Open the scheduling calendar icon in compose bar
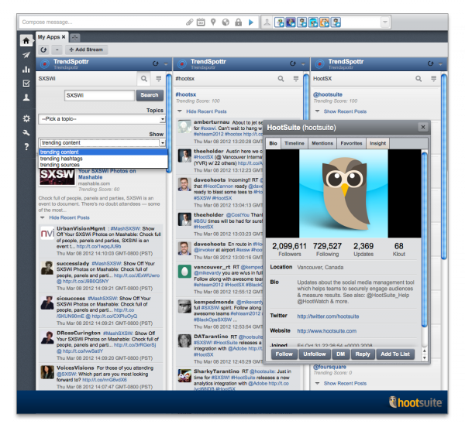The image size is (465, 431). [x=201, y=22]
